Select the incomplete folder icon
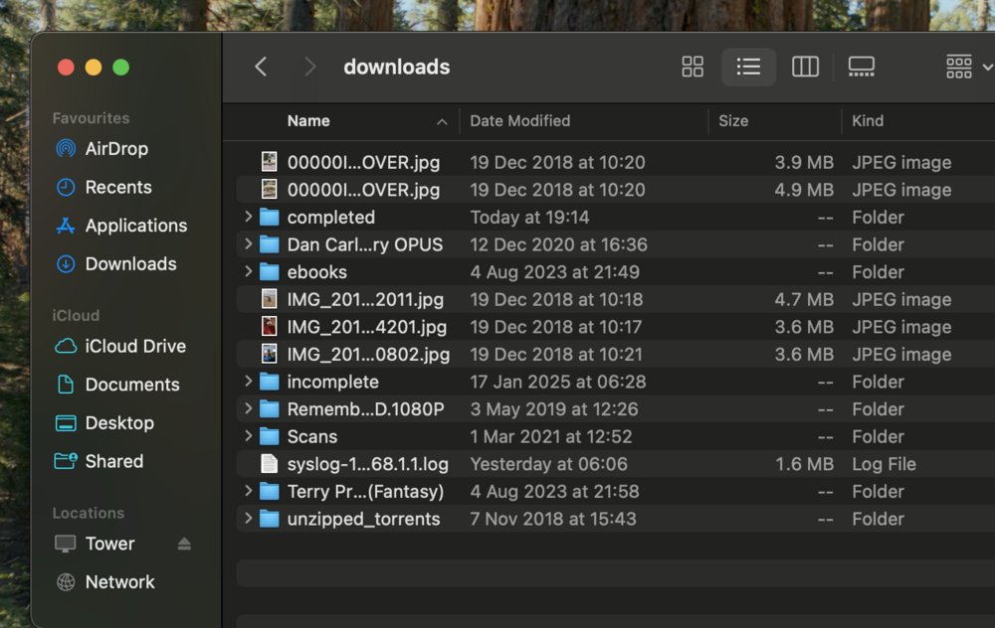The width and height of the screenshot is (995, 628). 269,382
